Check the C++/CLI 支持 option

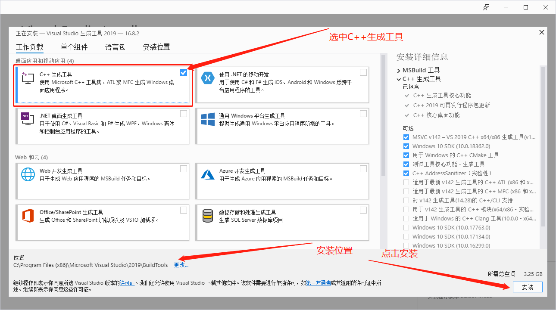click(406, 200)
